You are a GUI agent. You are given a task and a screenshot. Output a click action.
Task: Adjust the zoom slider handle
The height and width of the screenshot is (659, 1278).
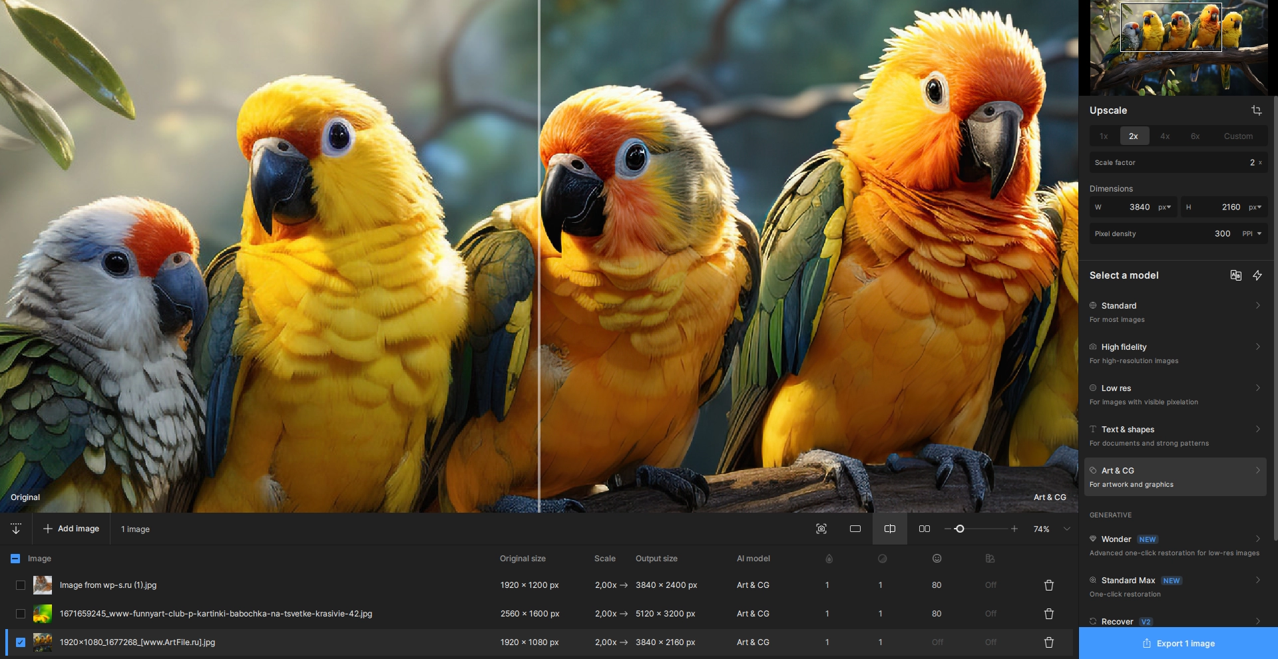(x=959, y=529)
